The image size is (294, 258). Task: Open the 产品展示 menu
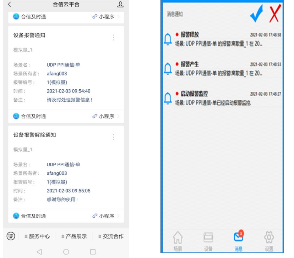[x=74, y=236]
